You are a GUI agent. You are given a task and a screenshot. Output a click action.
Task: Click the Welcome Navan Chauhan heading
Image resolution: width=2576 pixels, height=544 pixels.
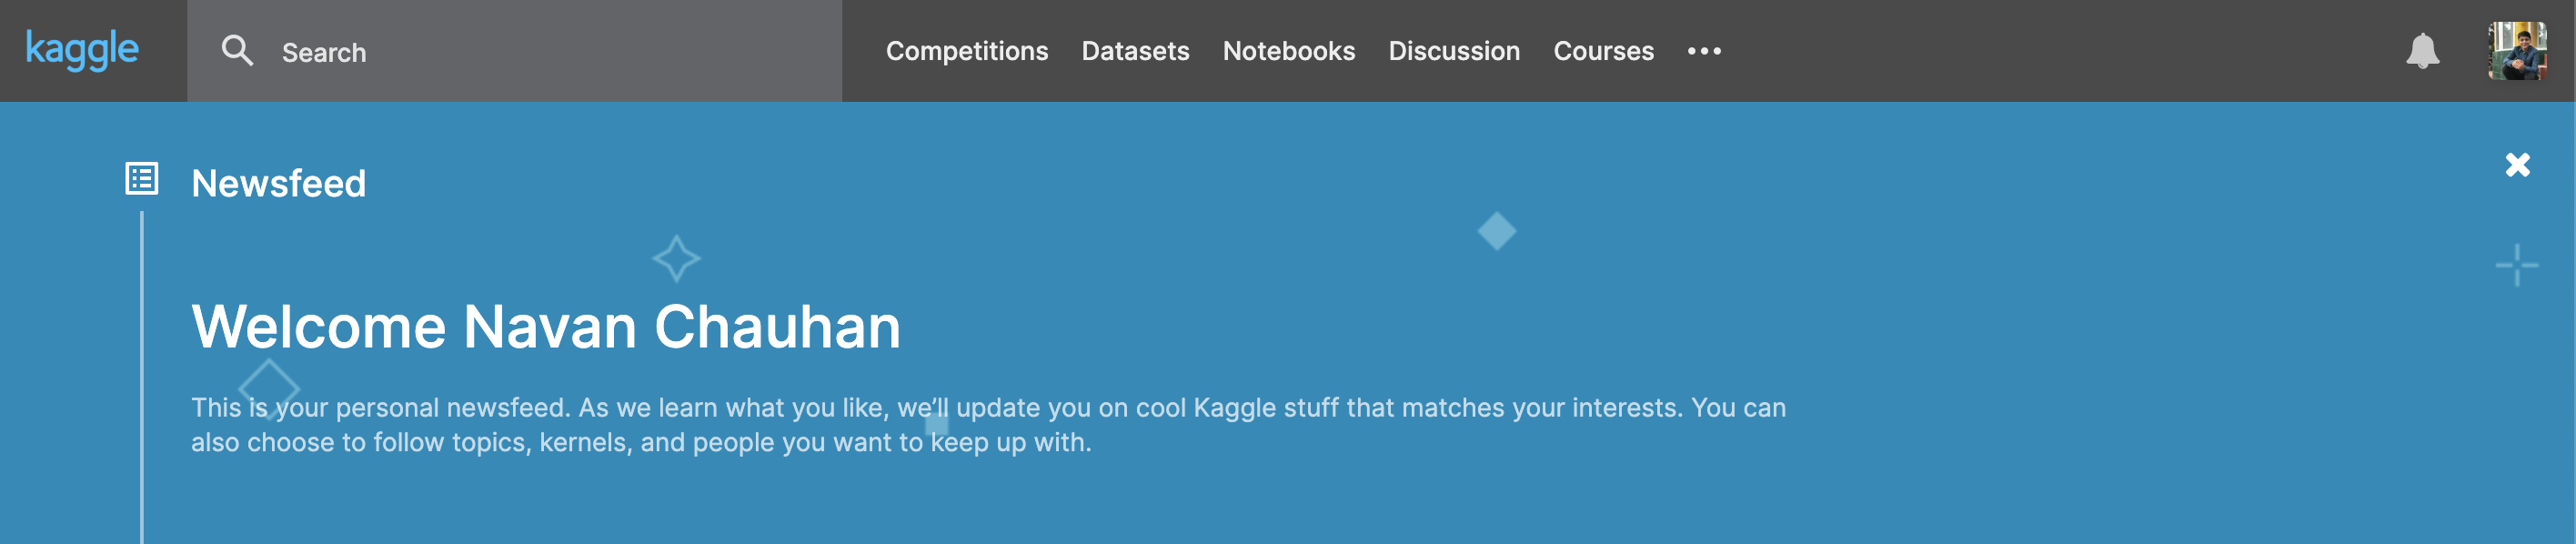tap(546, 326)
